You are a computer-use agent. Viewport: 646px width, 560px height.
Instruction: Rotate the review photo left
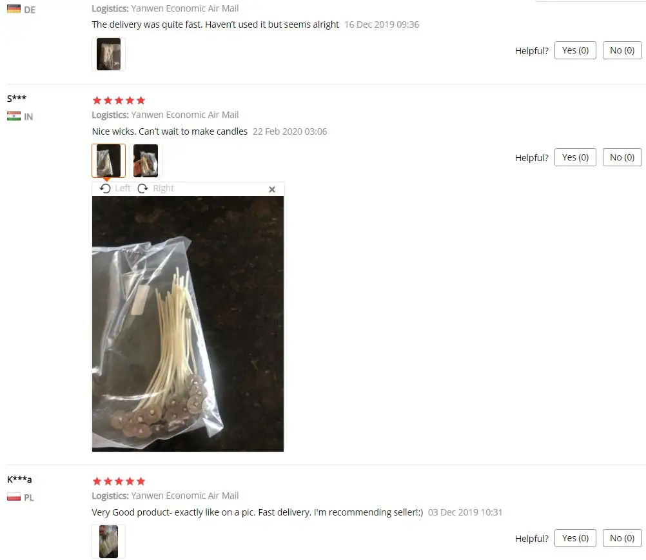click(115, 189)
